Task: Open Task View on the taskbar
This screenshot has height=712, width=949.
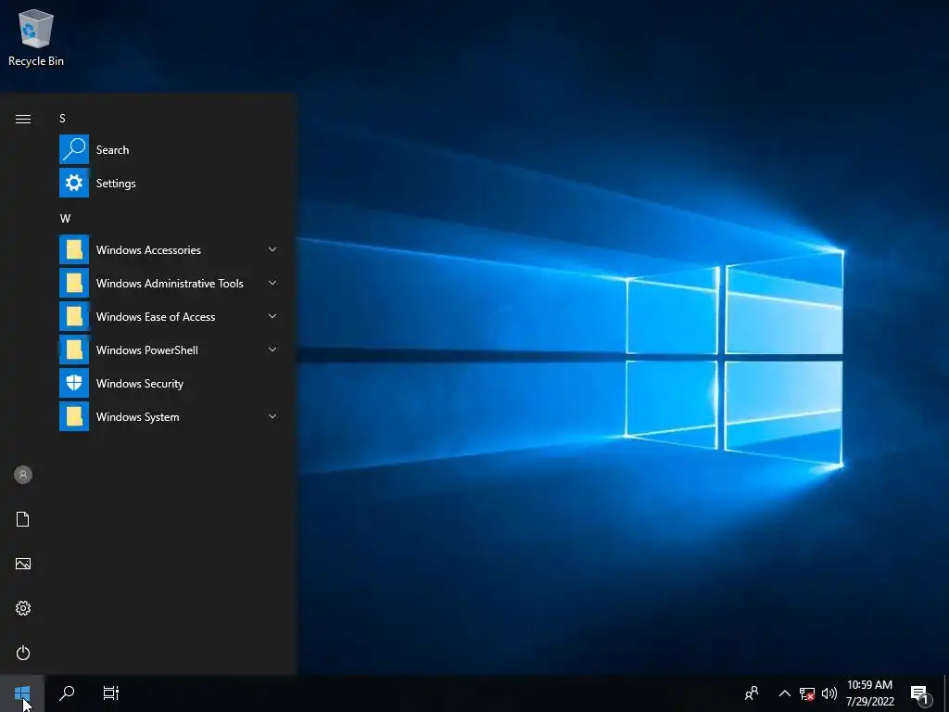Action: coord(111,693)
